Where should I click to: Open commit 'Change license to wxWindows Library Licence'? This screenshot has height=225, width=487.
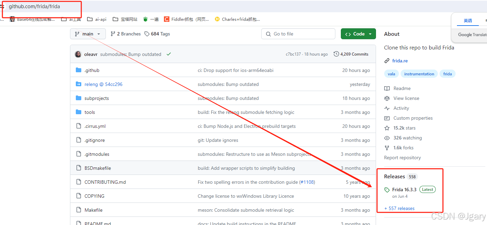(246, 196)
